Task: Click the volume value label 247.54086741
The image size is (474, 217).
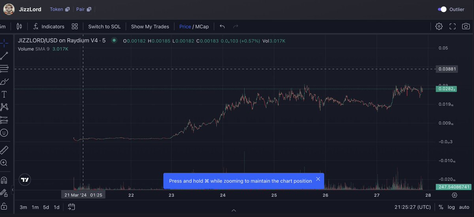Action: (454, 187)
